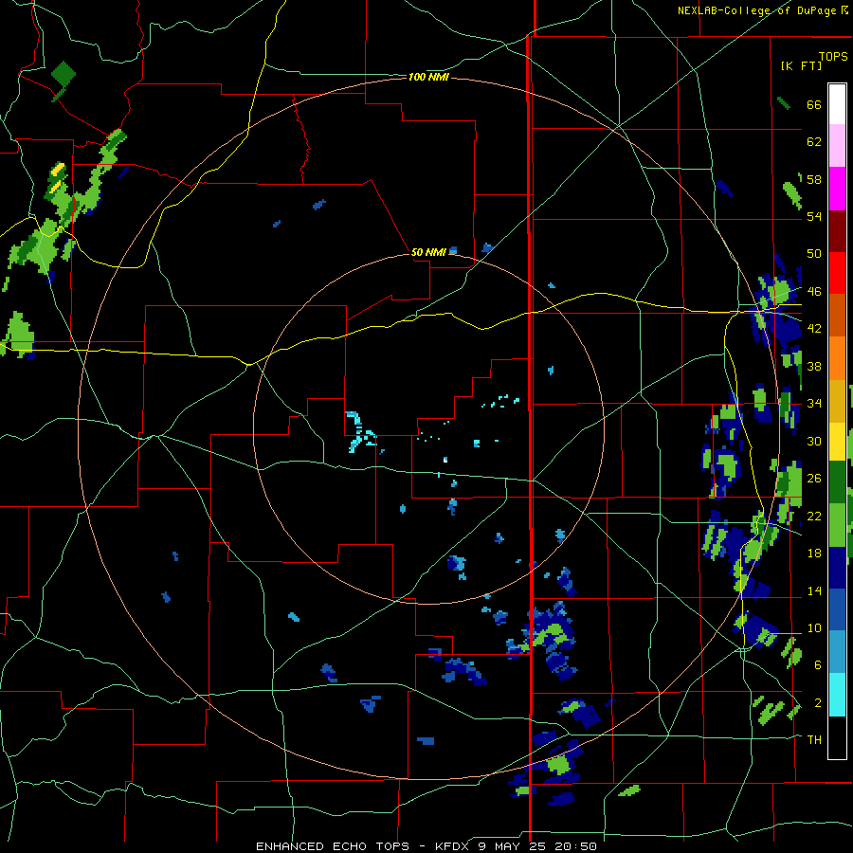
Task: Click the Enhanced Echo Tops KFDX timestamp caption
Action: tap(426, 846)
